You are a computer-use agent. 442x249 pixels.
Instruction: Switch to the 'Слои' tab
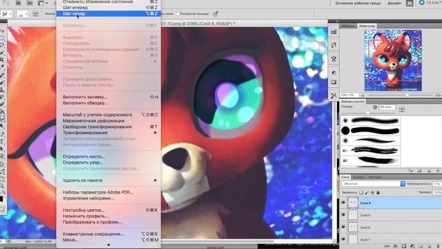coord(345,177)
